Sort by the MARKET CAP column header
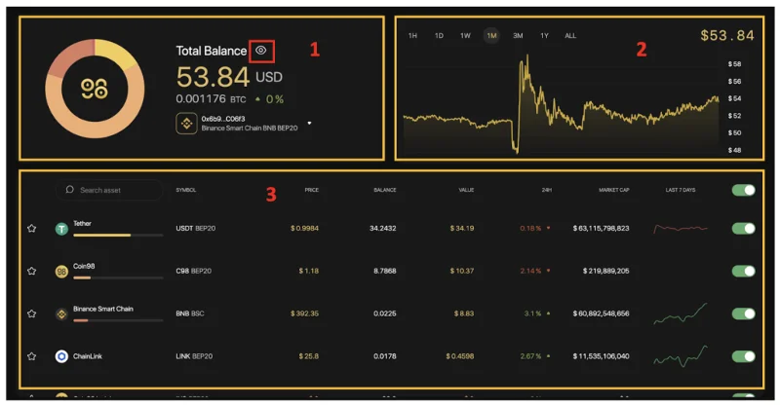This screenshot has width=780, height=406. click(614, 190)
